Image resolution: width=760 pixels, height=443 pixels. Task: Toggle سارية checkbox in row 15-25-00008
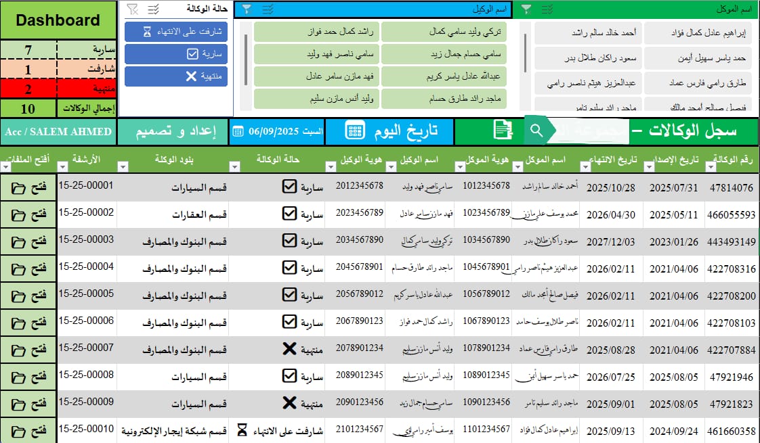point(289,375)
